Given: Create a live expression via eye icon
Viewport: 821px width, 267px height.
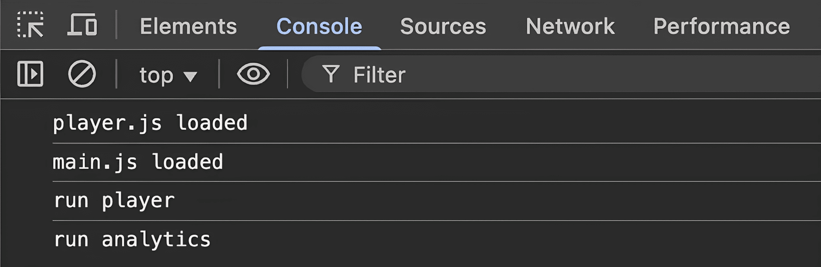Looking at the screenshot, I should pos(253,74).
